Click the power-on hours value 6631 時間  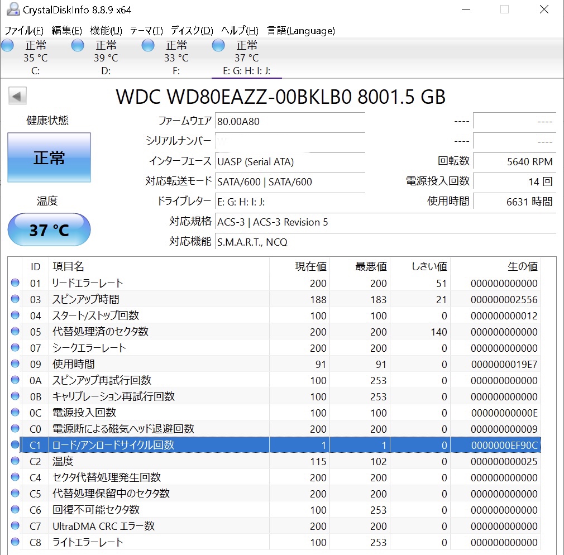click(515, 202)
